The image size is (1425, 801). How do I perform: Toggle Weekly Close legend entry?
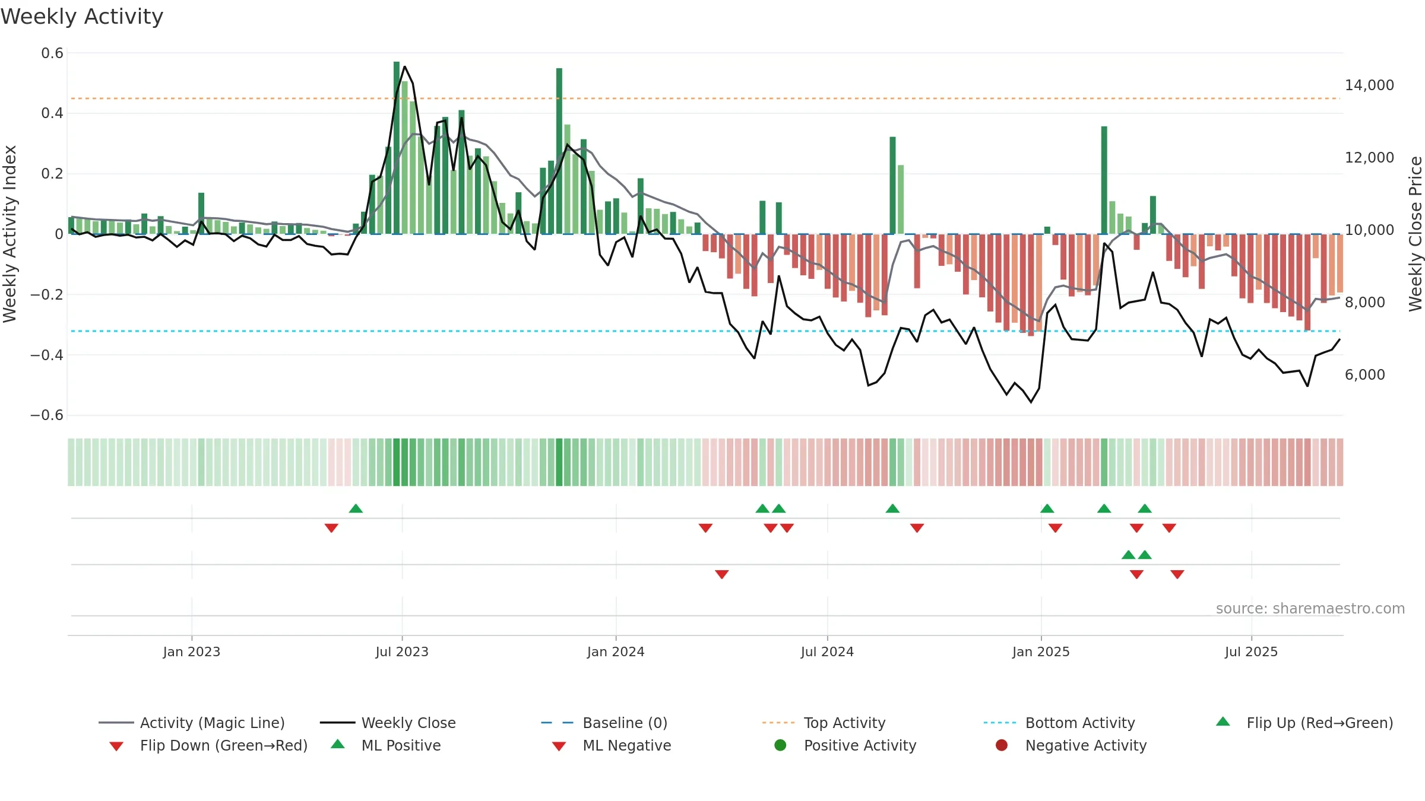coord(388,723)
